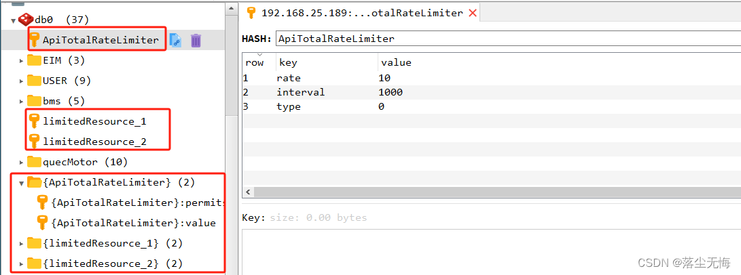Expand the {limitedResource_1} (2) folder

21,243
